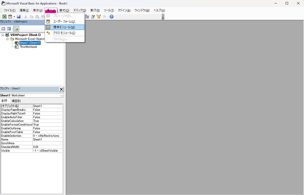Click the standard module icon in menu

click(x=48, y=27)
